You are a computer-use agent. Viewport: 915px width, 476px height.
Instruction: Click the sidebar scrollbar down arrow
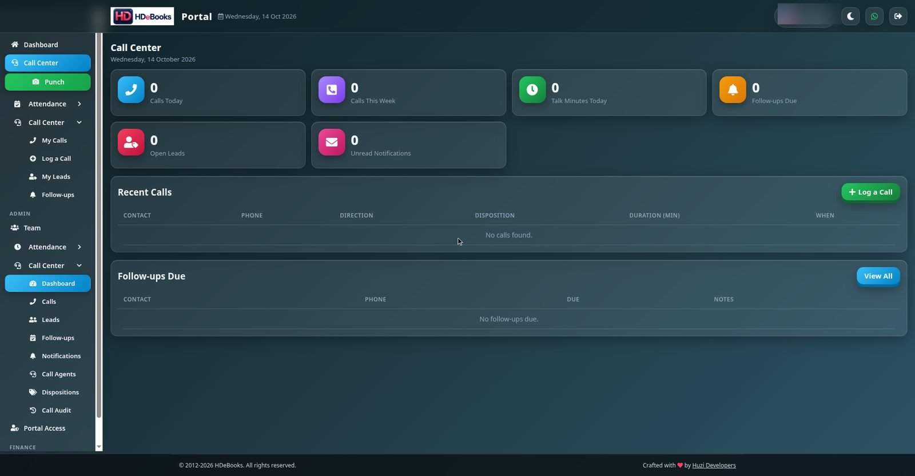(98, 447)
